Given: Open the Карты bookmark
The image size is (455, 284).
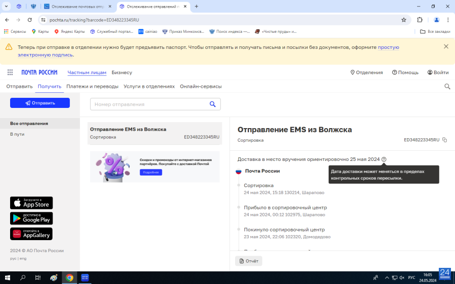Looking at the screenshot, I should [40, 32].
